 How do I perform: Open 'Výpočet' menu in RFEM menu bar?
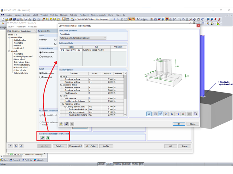pyautogui.click(x=44, y=15)
